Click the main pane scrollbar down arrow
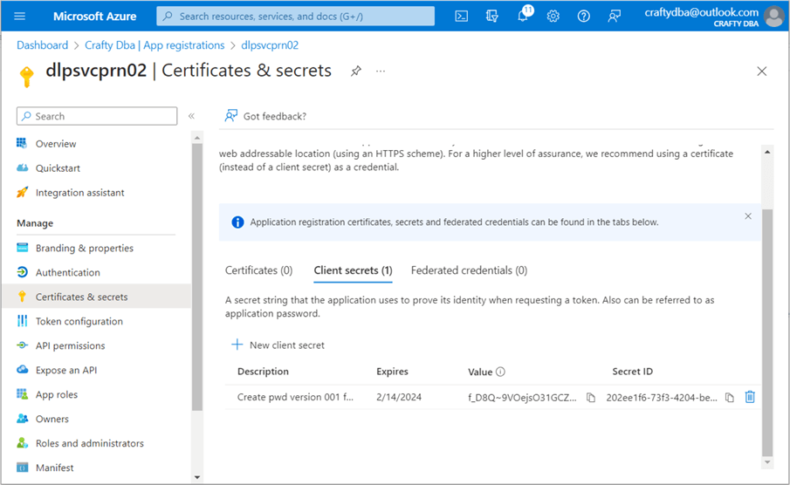This screenshot has width=790, height=485. click(767, 462)
